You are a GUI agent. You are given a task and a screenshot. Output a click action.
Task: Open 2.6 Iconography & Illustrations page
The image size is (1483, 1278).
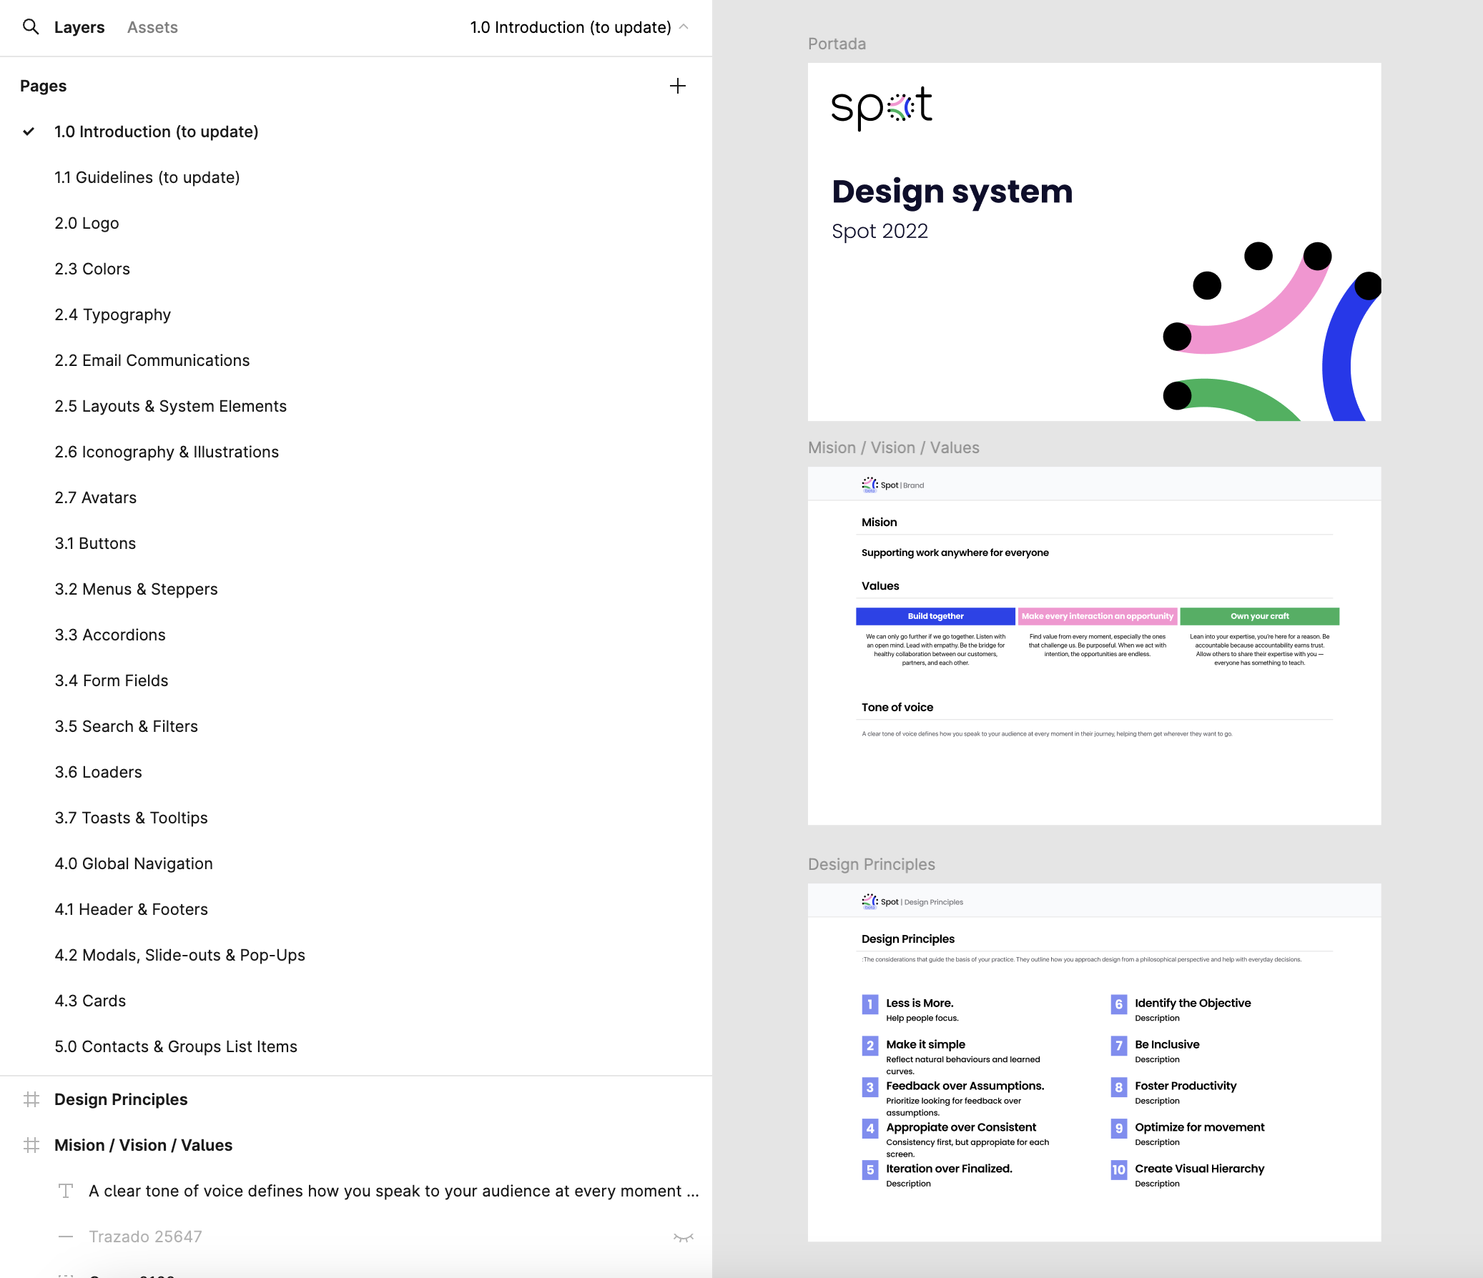[x=167, y=452]
